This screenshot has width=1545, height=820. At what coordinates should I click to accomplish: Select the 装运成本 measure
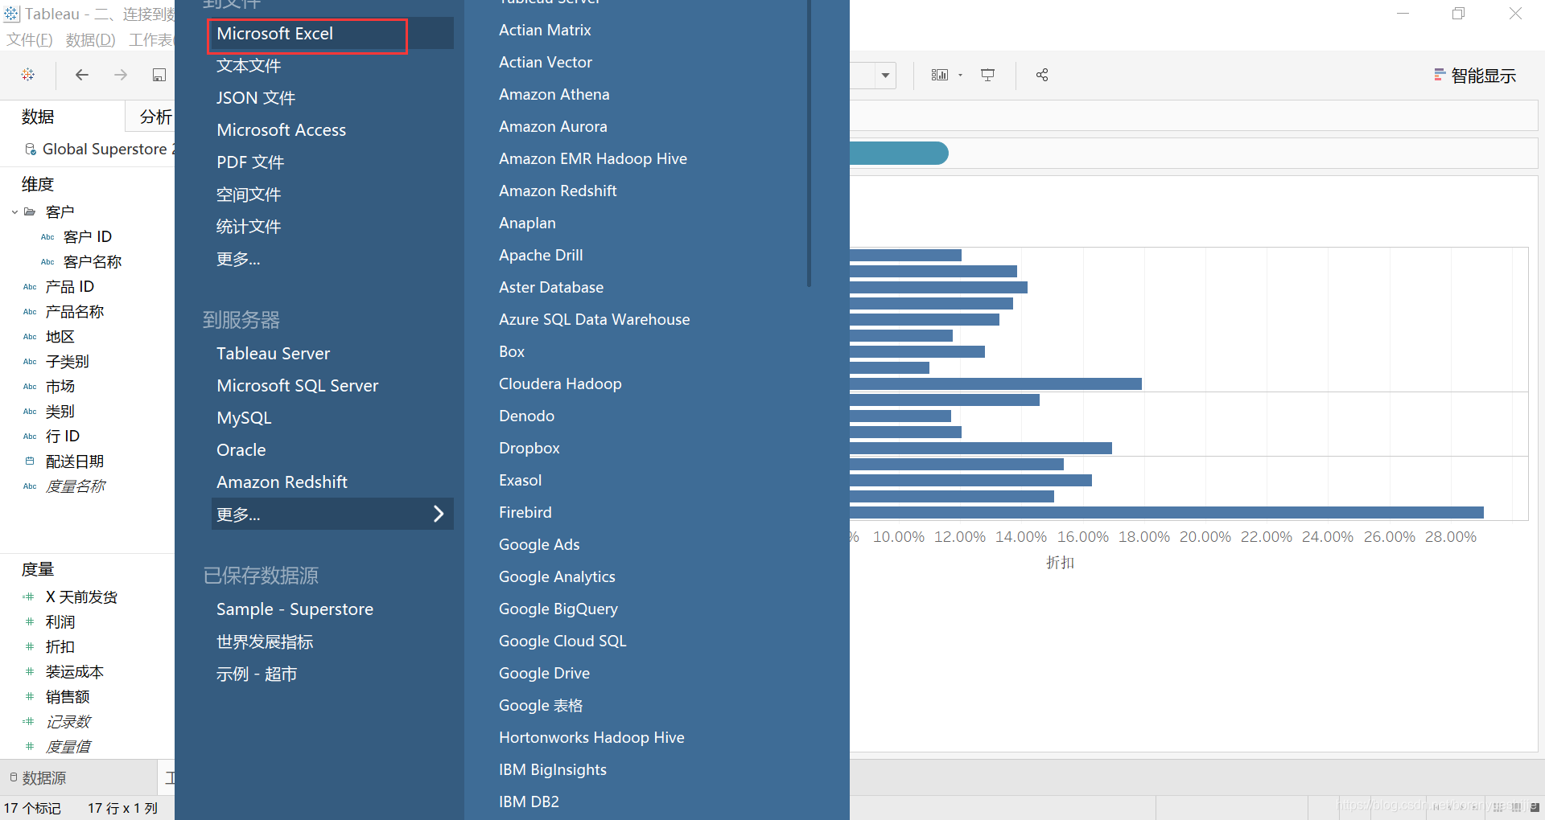[74, 672]
